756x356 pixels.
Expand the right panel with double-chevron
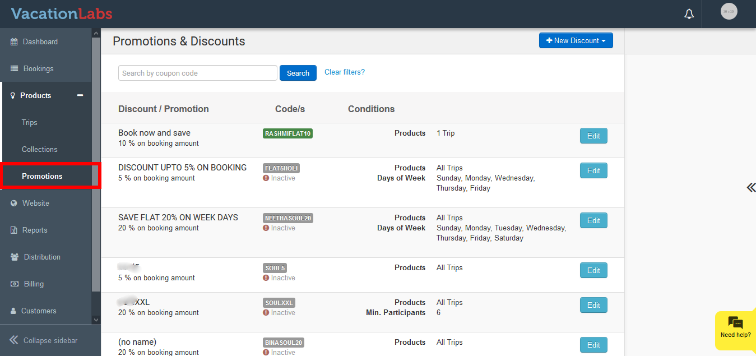750,188
